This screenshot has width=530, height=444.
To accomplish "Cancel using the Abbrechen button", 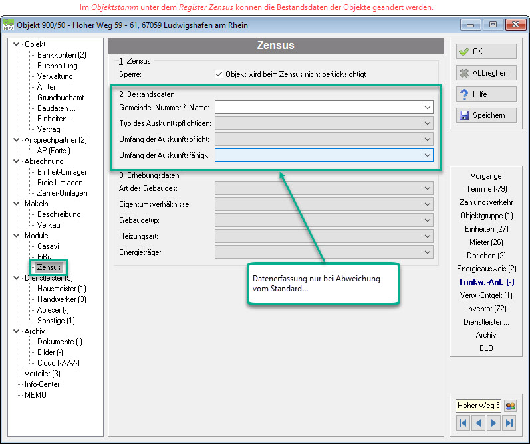I will pyautogui.click(x=486, y=73).
